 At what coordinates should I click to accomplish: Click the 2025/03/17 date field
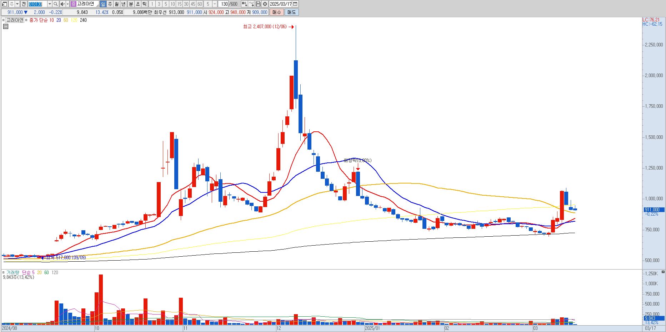pos(281,4)
